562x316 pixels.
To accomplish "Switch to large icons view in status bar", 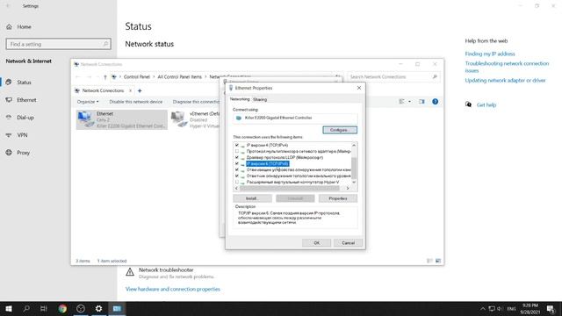I will tap(438, 261).
